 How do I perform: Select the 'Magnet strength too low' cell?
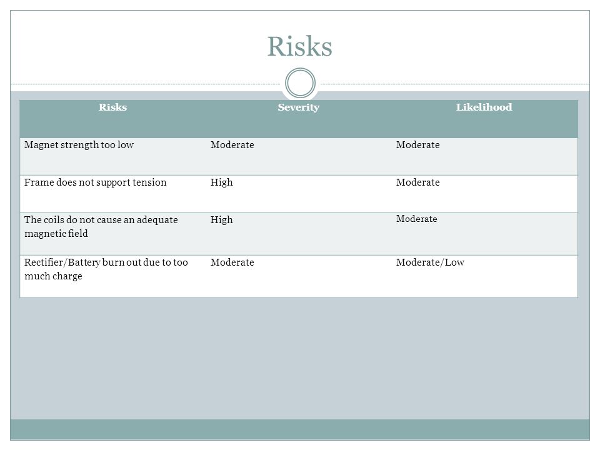113,156
